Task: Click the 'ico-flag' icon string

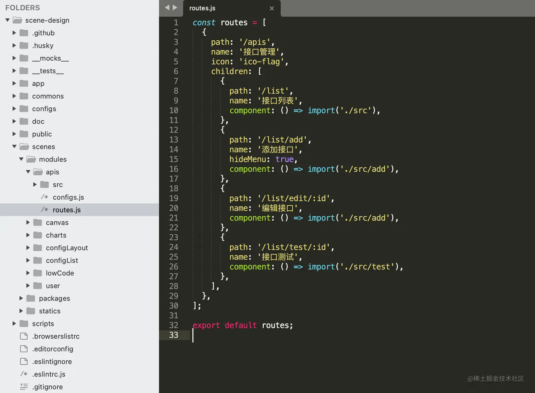Action: (x=261, y=62)
